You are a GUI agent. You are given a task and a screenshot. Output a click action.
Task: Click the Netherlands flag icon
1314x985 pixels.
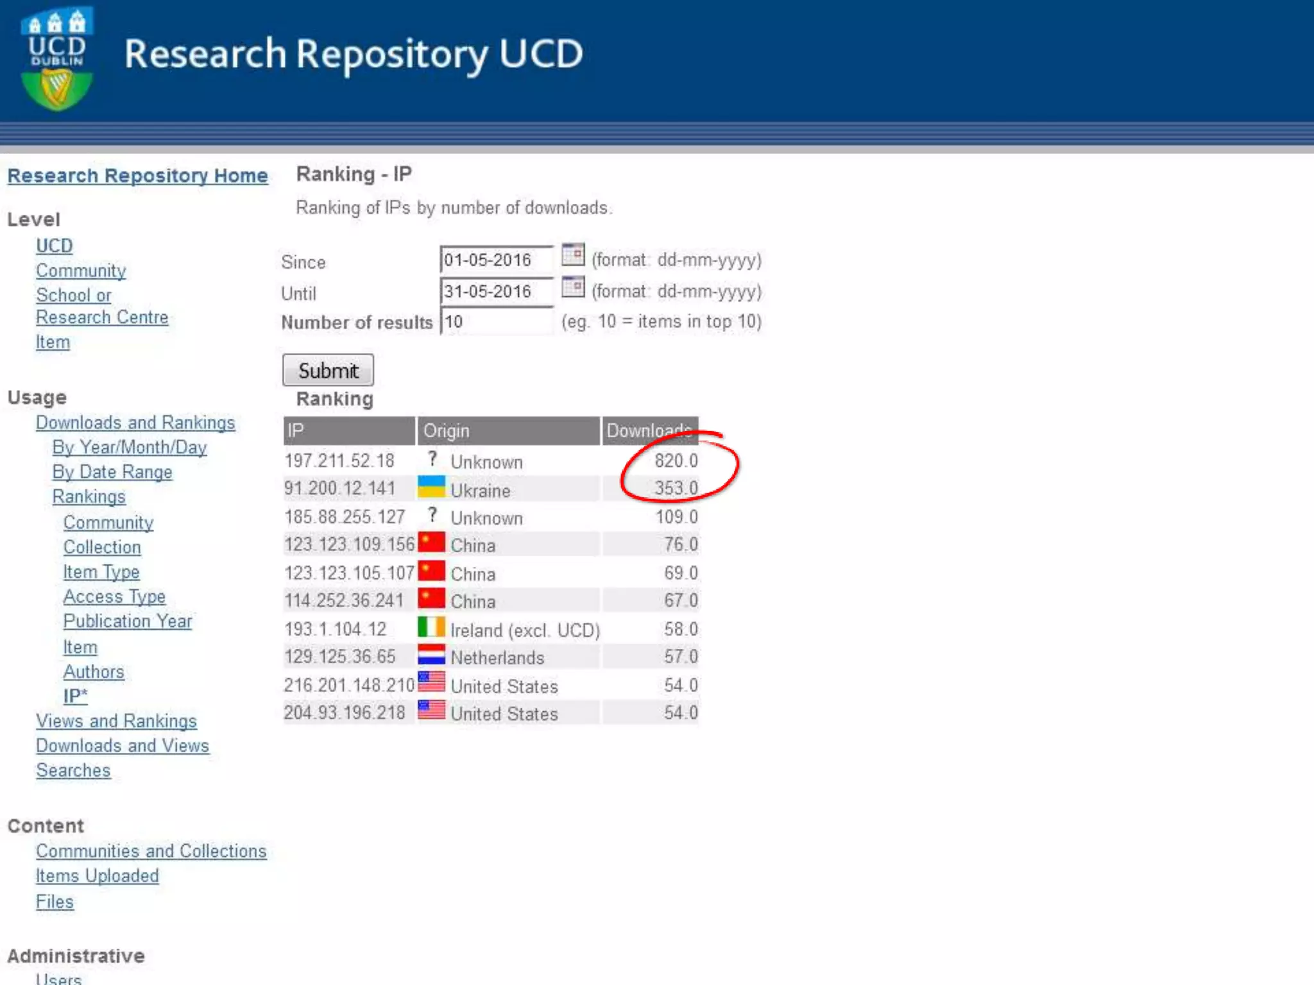tap(431, 655)
